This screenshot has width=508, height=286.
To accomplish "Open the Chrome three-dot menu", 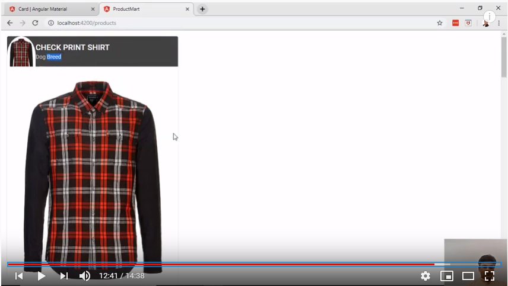I will (499, 23).
